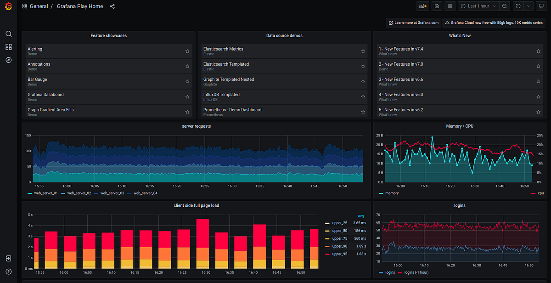Open the Dashboards grid icon
This screenshot has height=283, width=551.
[8, 47]
